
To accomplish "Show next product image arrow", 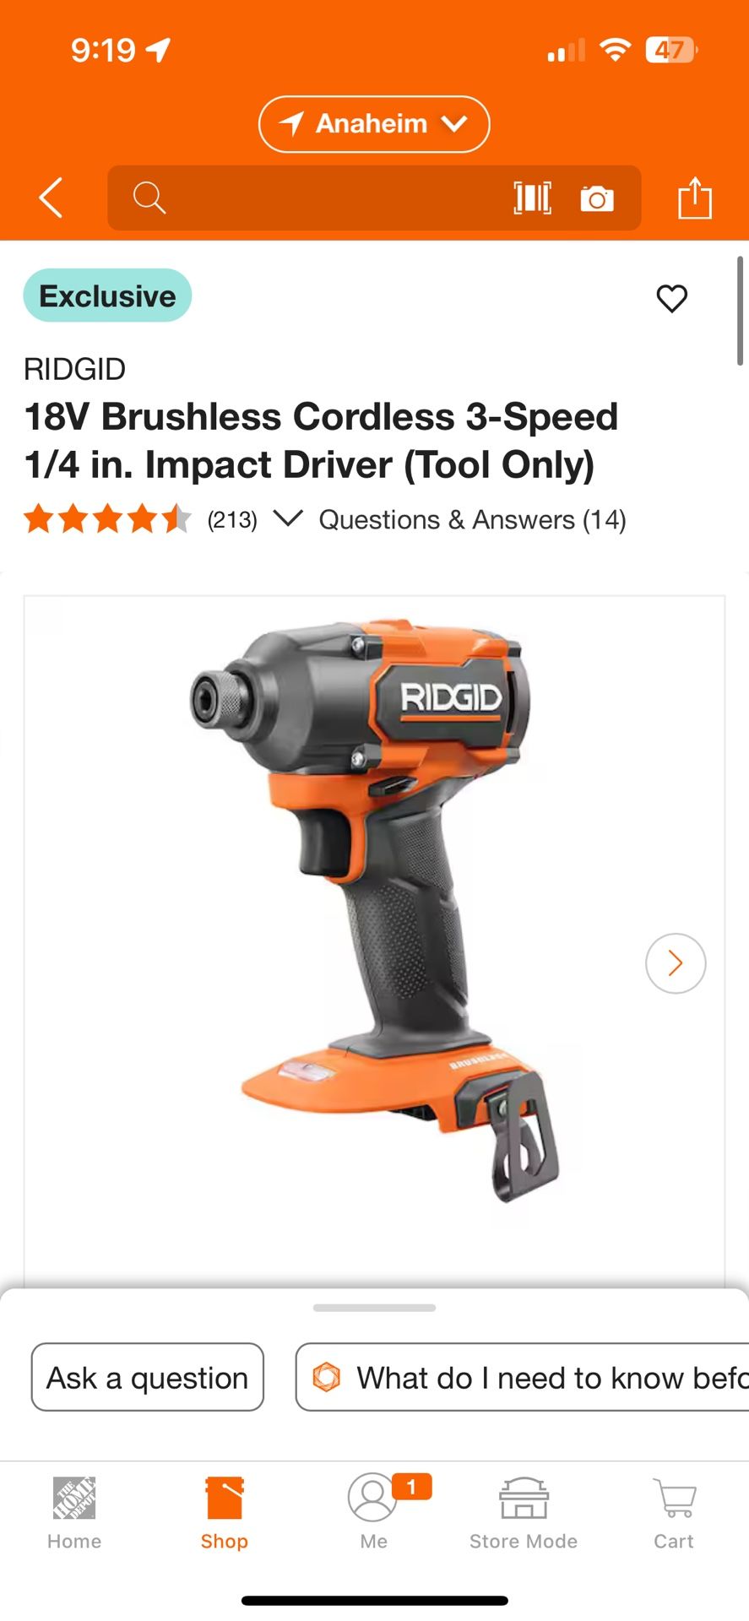I will (676, 963).
